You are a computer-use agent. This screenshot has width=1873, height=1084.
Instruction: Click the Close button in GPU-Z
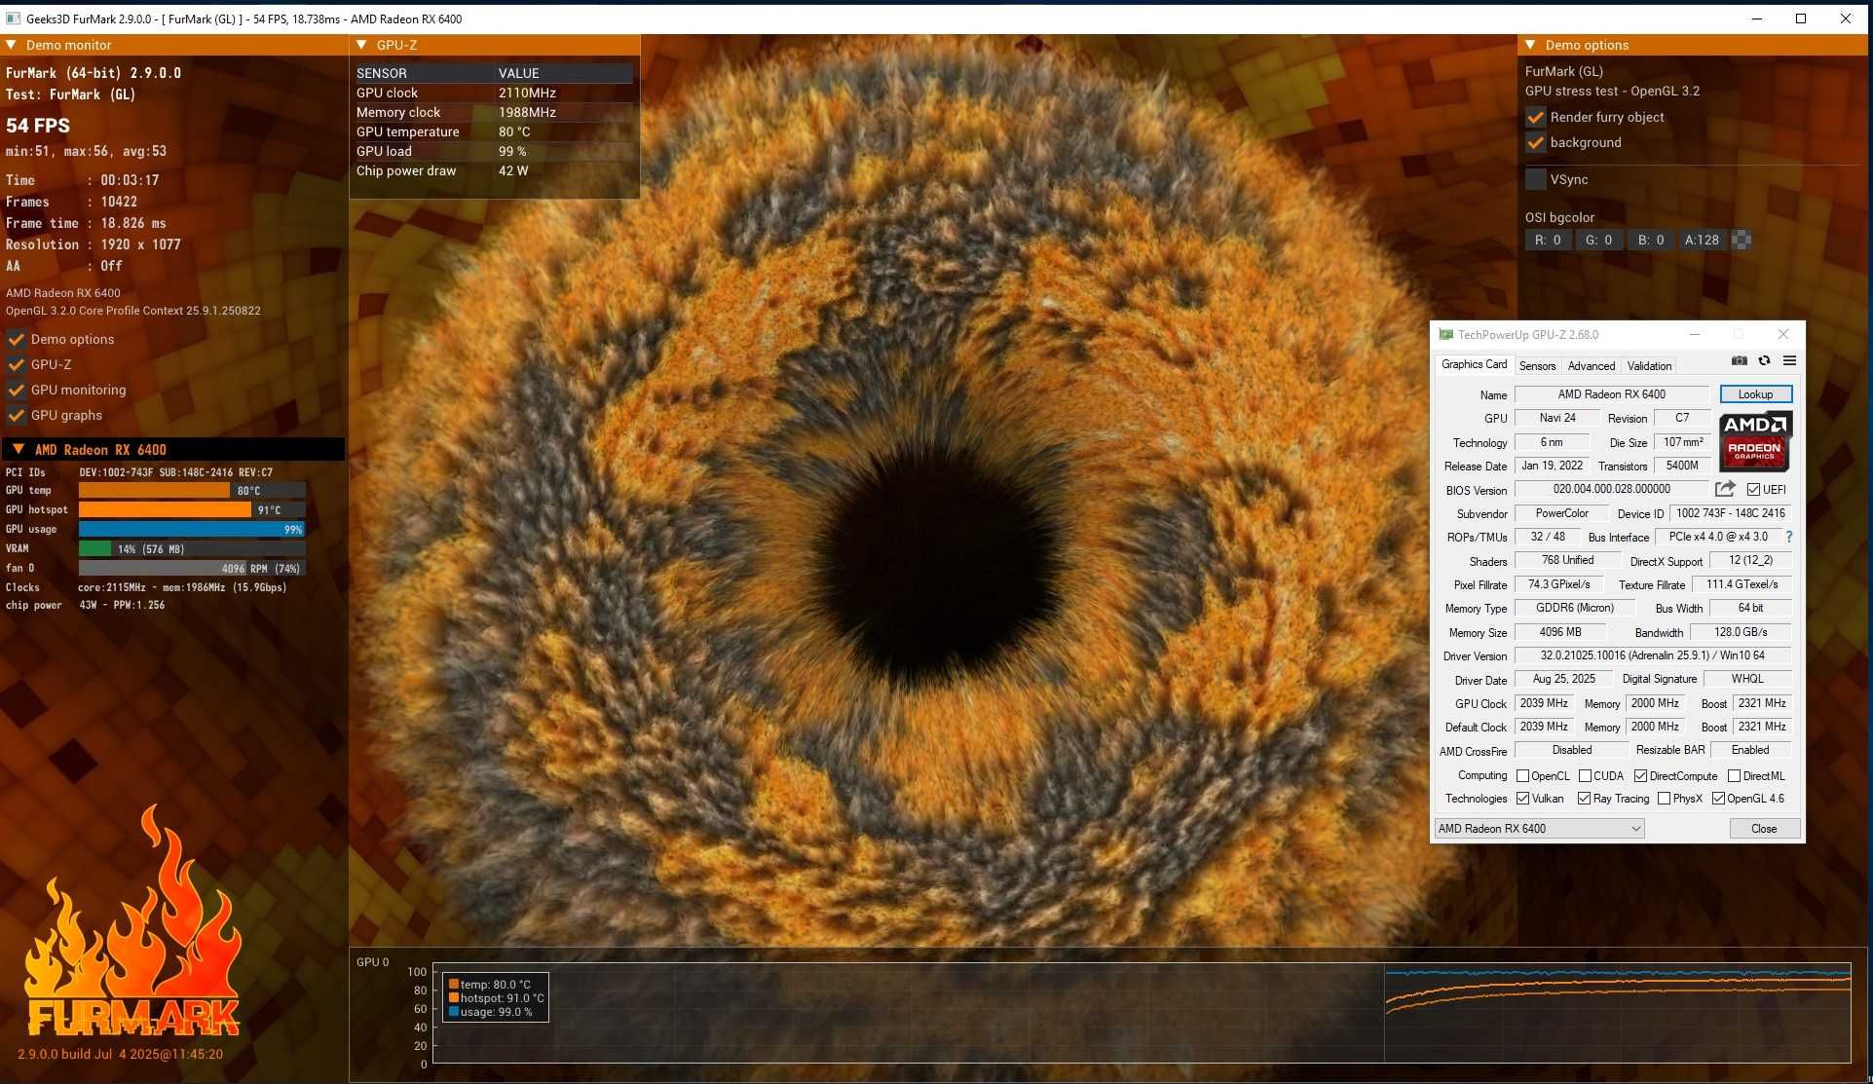pos(1764,829)
